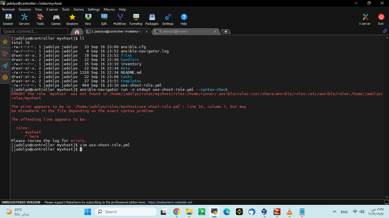Click the paperclip attach icon
This screenshot has width=389, height=218.
(x=385, y=31)
